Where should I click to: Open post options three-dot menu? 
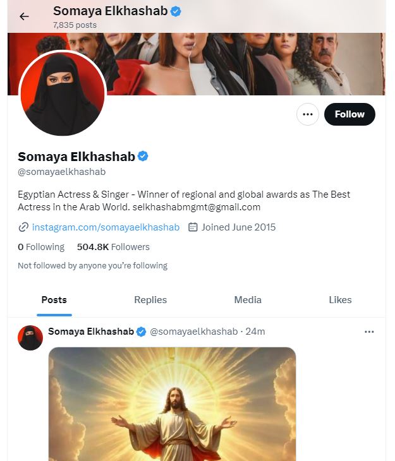[369, 332]
